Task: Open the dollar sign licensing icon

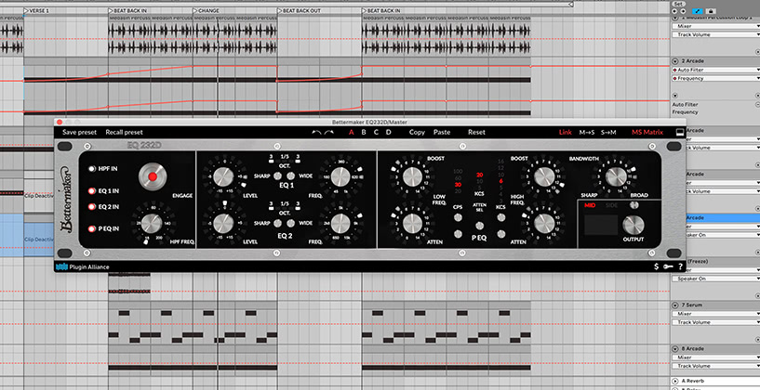Action: (656, 266)
